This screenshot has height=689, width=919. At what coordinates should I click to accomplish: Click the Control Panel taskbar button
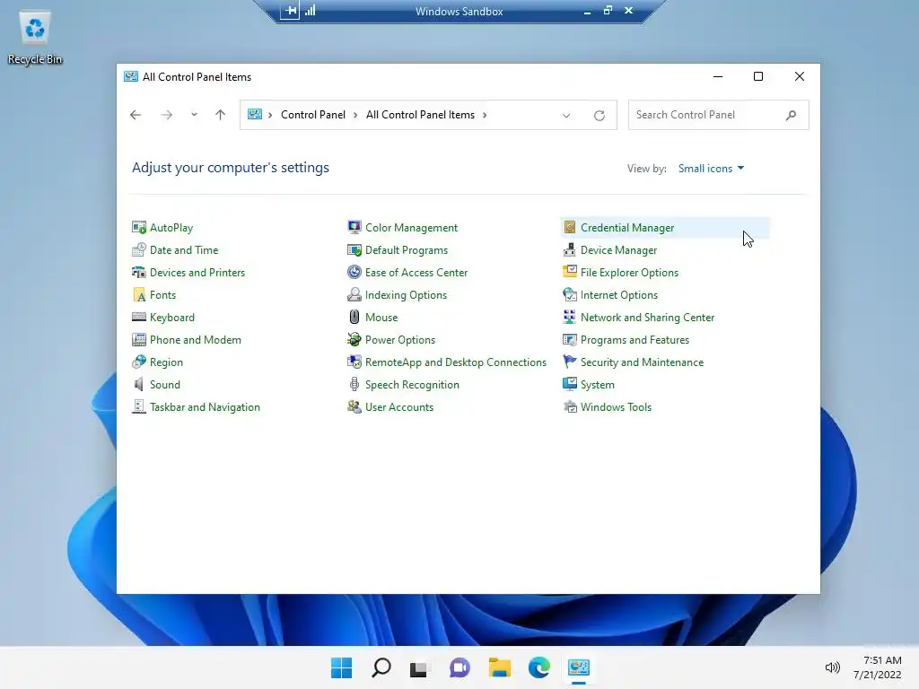tap(579, 667)
